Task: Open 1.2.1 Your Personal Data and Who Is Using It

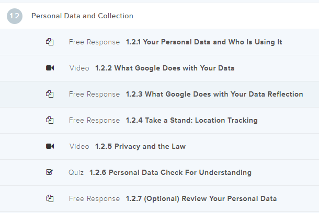Action: (x=204, y=42)
